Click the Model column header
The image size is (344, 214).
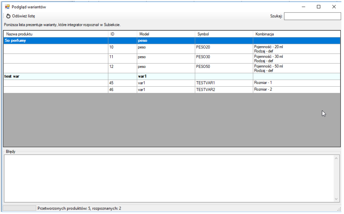pyautogui.click(x=166, y=34)
